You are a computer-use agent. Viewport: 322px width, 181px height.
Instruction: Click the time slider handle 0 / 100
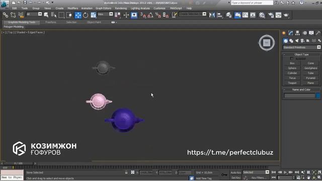(x=19, y=163)
